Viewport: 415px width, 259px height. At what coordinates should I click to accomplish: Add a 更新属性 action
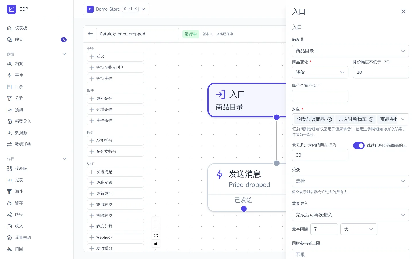tap(115, 194)
